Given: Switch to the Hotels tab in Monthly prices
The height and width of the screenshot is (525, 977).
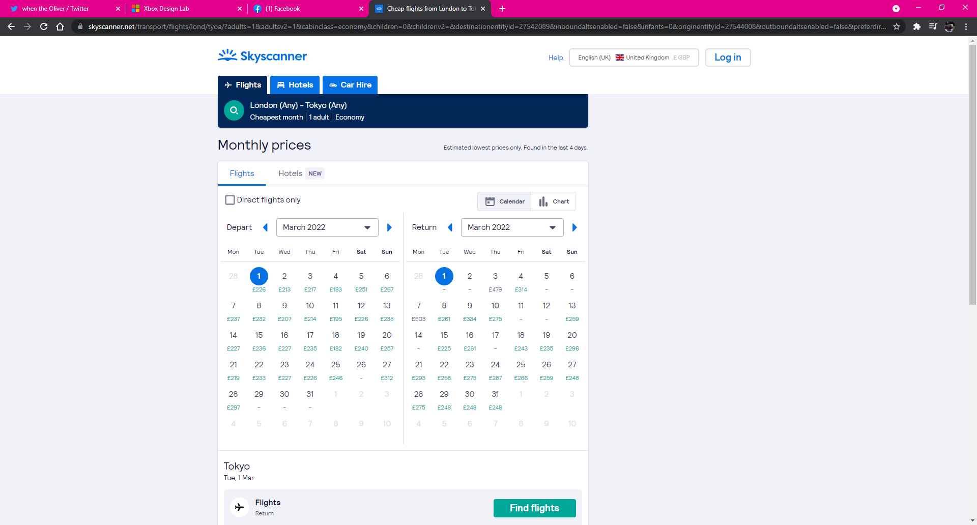Looking at the screenshot, I should [x=291, y=173].
